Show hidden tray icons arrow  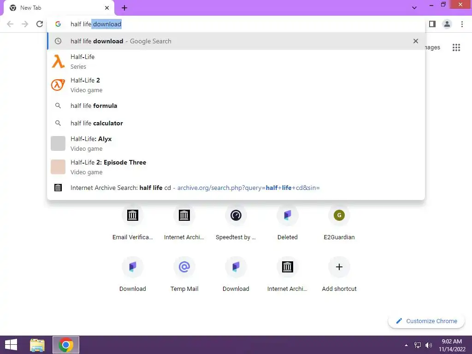point(406,345)
